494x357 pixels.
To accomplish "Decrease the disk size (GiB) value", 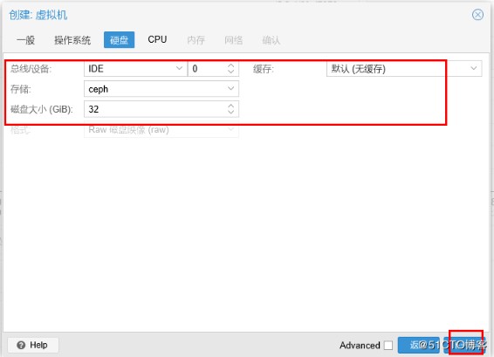I will [231, 113].
